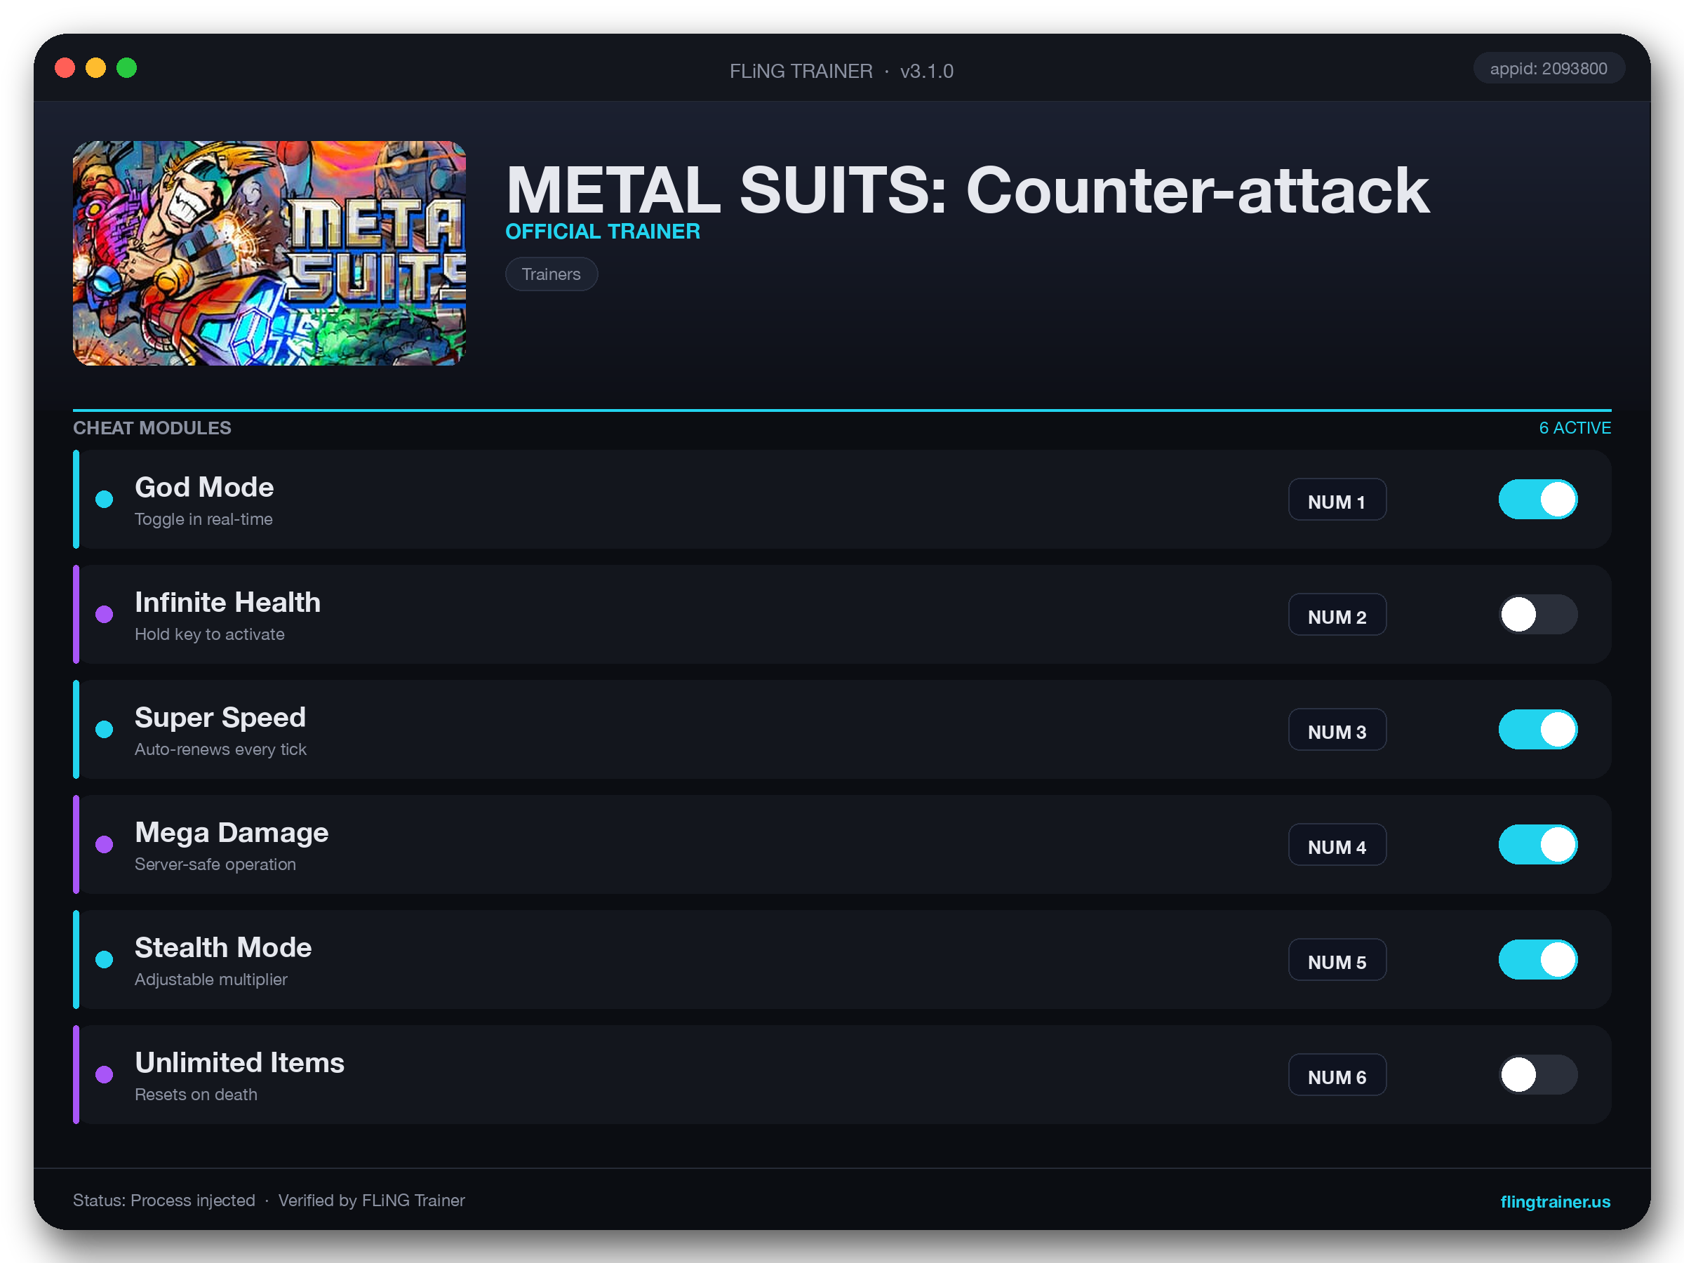
Task: Click 'Toggle in real-time' description text
Action: point(203,519)
